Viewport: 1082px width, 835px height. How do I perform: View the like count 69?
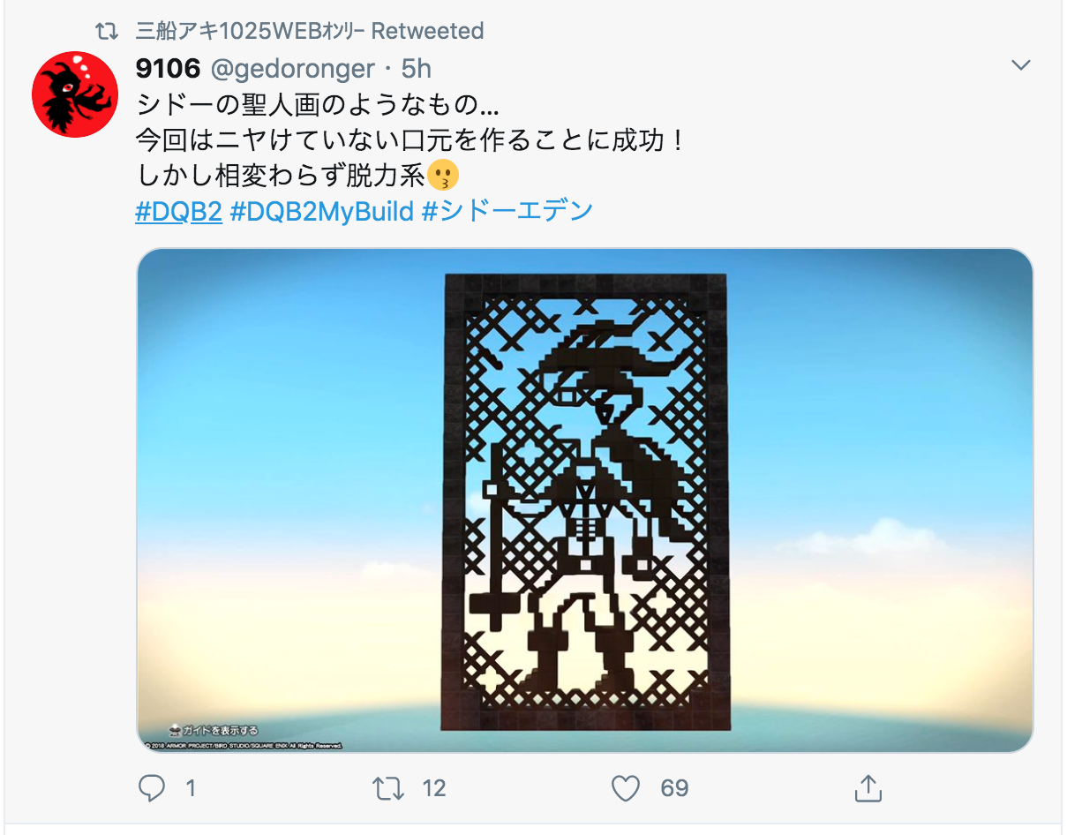[x=674, y=788]
